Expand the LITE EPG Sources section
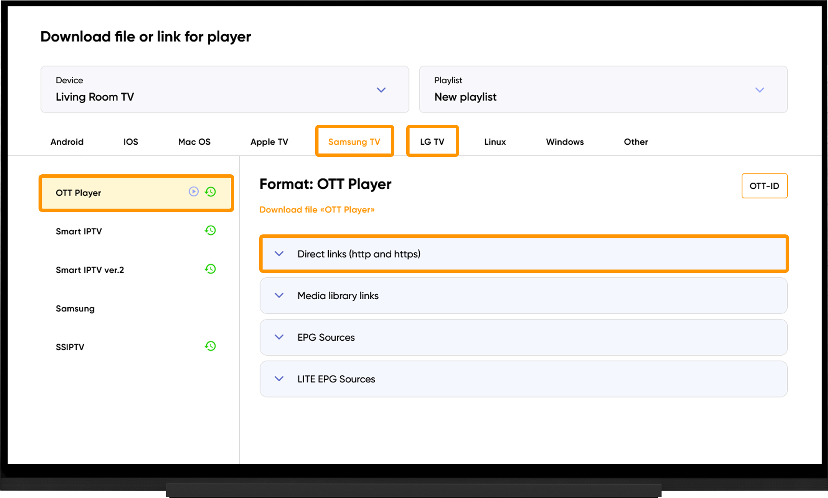The width and height of the screenshot is (828, 498). pyautogui.click(x=524, y=379)
